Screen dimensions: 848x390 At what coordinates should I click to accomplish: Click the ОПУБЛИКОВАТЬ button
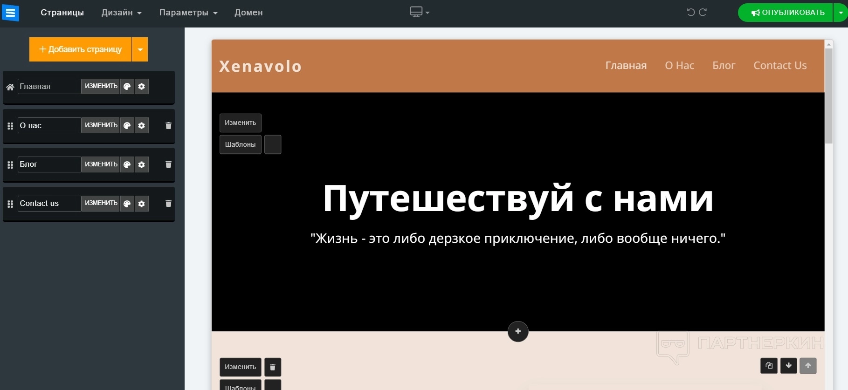coord(787,13)
